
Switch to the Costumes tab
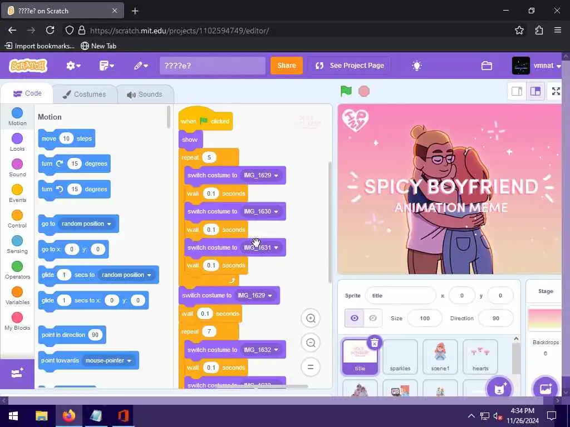tap(85, 95)
